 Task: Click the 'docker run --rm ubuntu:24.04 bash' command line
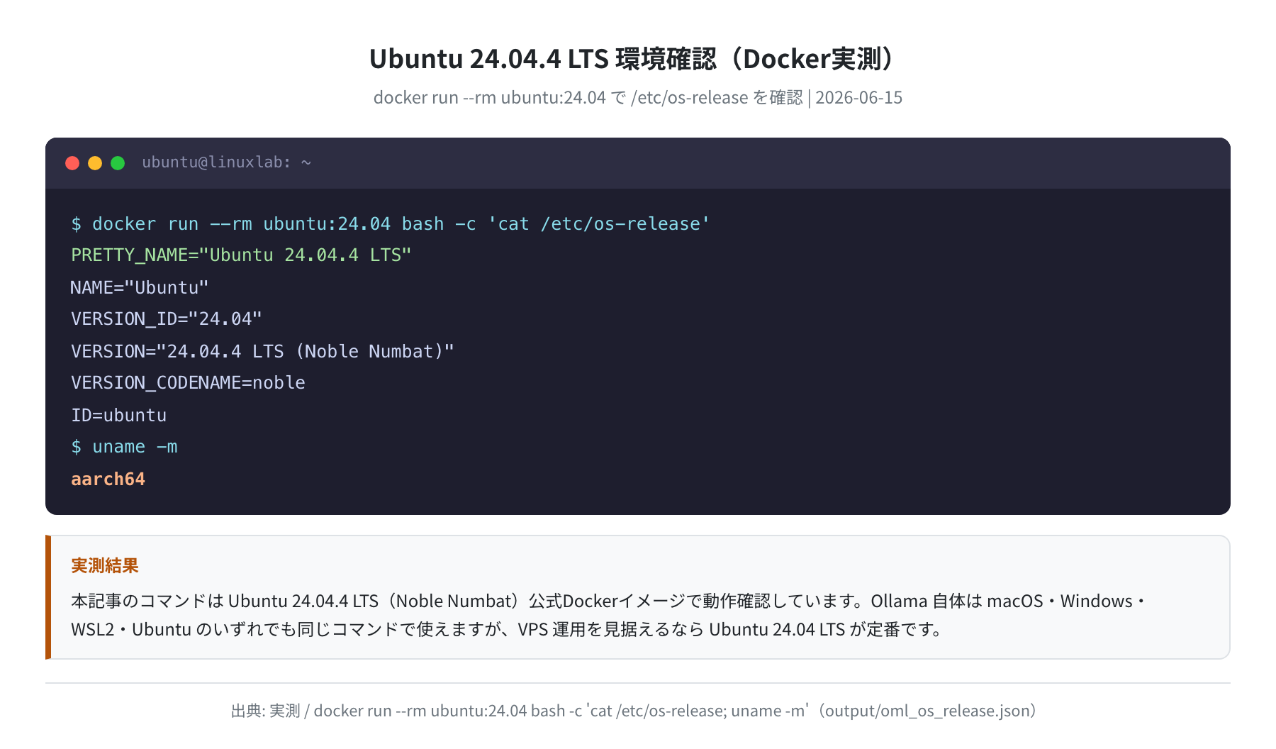point(391,224)
